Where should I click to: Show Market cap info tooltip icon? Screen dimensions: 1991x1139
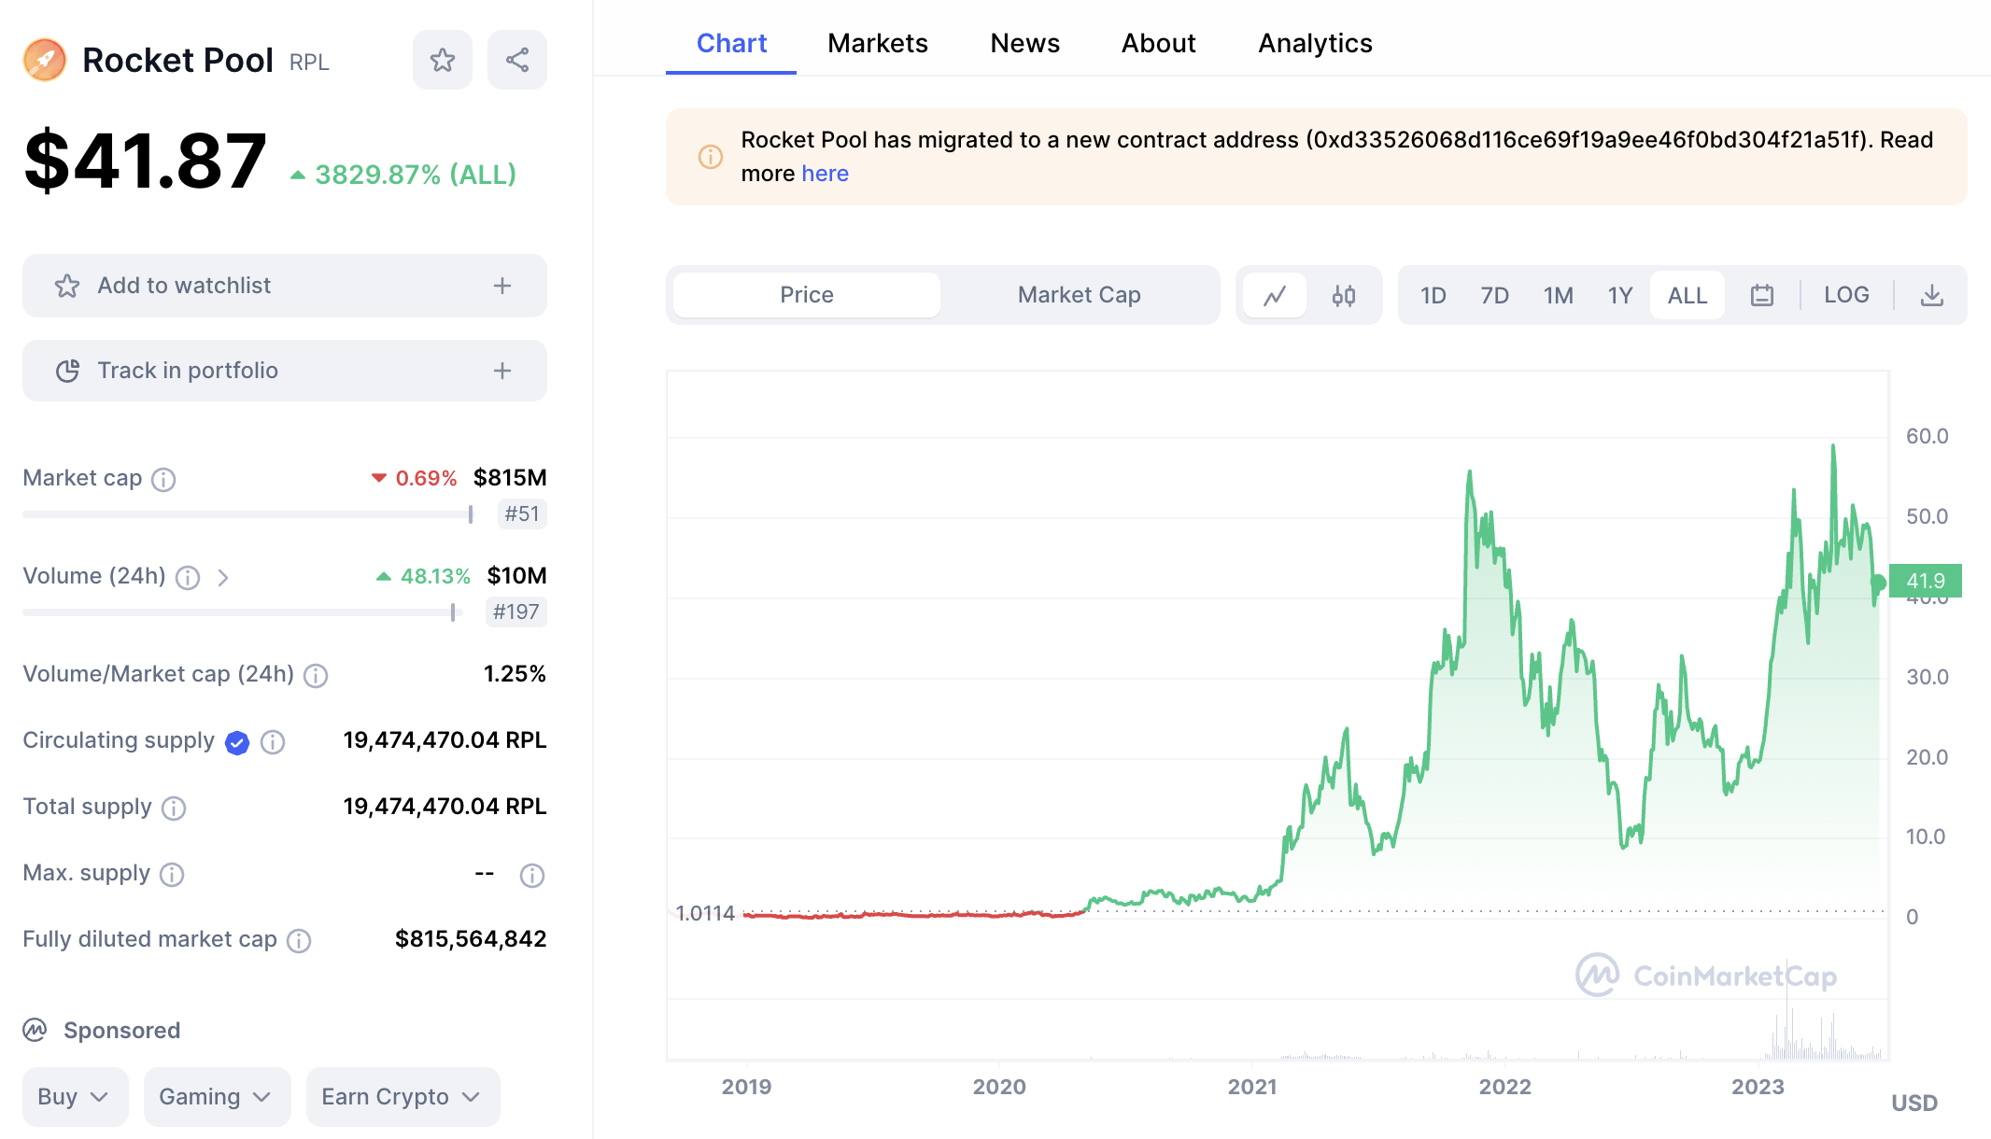tap(163, 480)
